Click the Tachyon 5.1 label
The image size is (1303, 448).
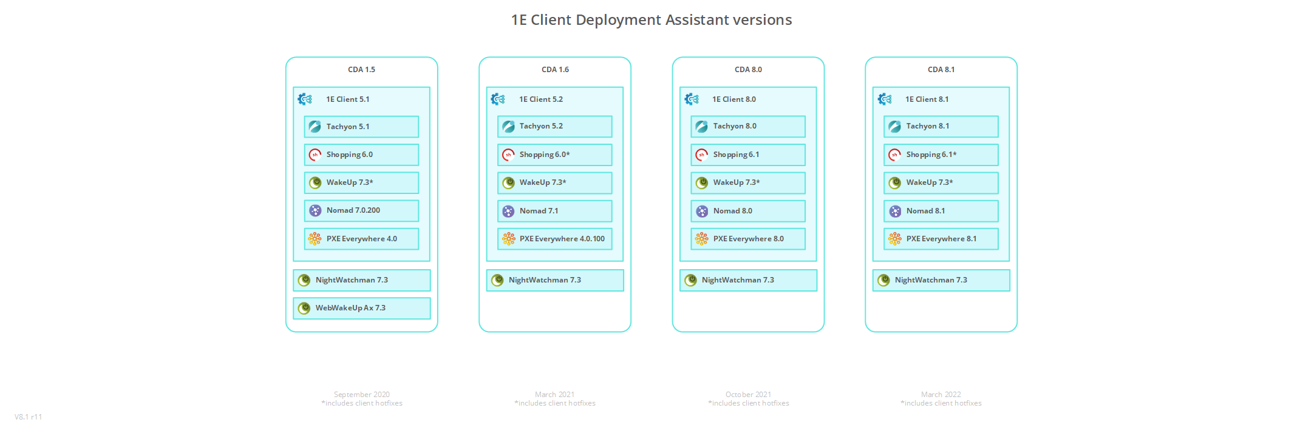click(348, 127)
